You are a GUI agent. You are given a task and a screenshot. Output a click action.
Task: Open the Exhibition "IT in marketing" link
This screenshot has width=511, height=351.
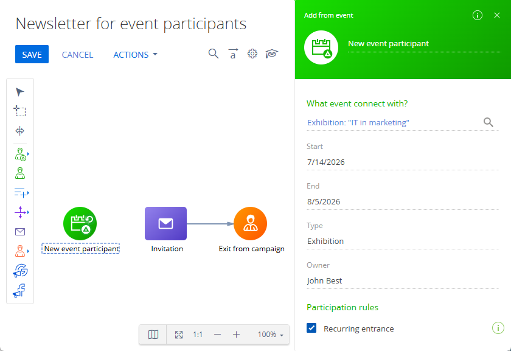tap(358, 122)
